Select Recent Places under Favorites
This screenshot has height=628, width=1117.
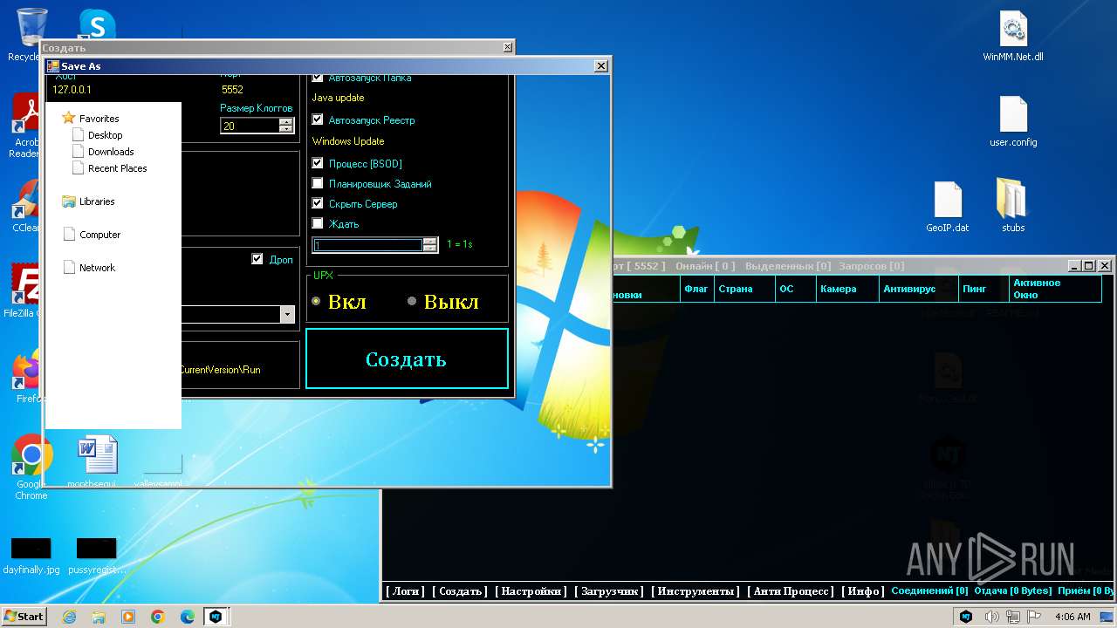point(110,168)
